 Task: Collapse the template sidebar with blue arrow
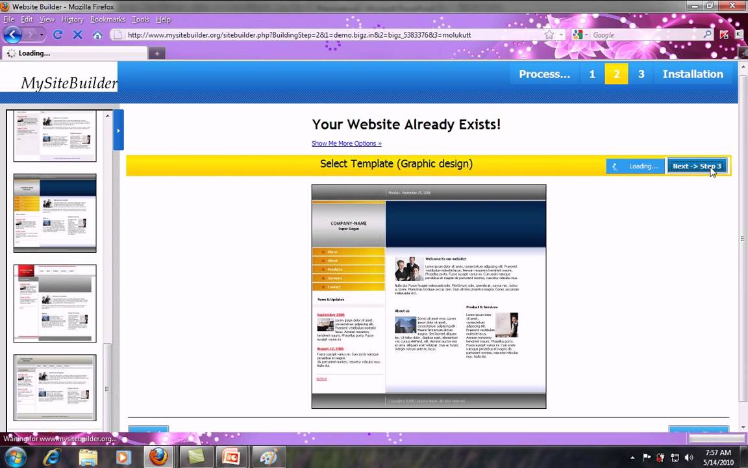point(118,130)
